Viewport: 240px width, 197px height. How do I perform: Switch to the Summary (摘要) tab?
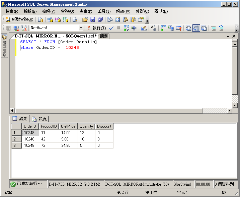pos(104,36)
